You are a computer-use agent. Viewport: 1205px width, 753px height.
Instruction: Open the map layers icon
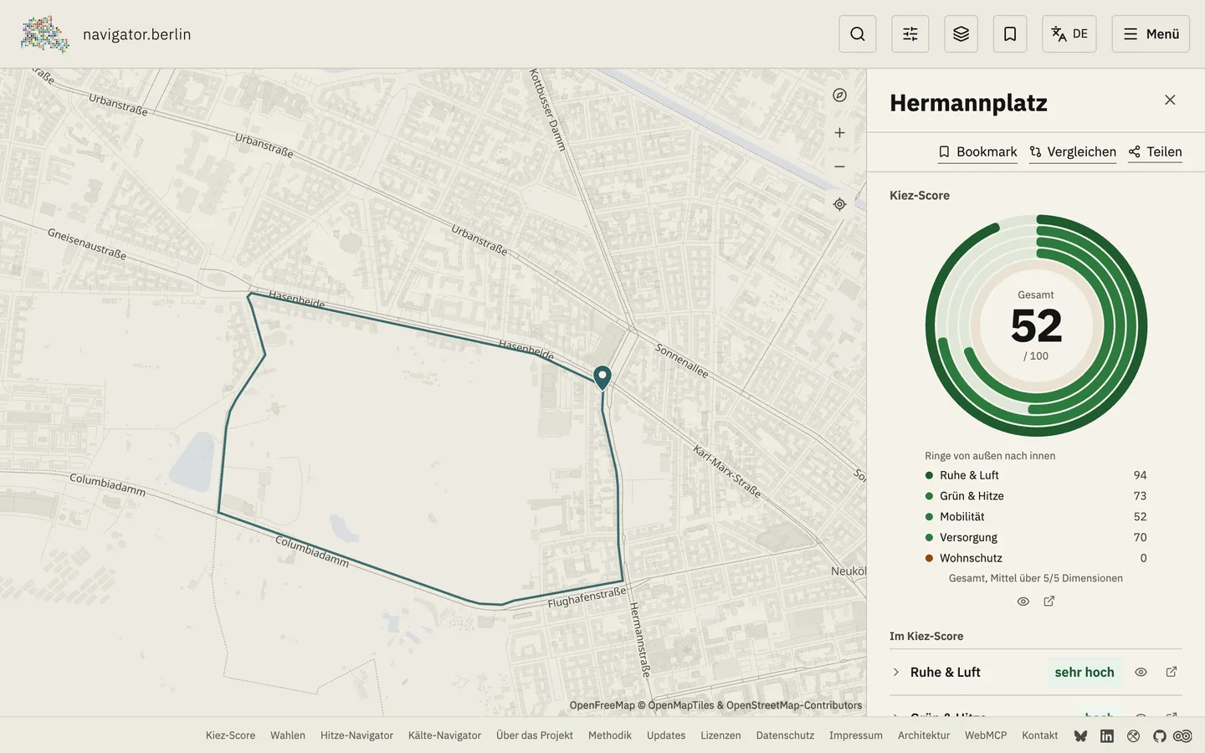[961, 34]
